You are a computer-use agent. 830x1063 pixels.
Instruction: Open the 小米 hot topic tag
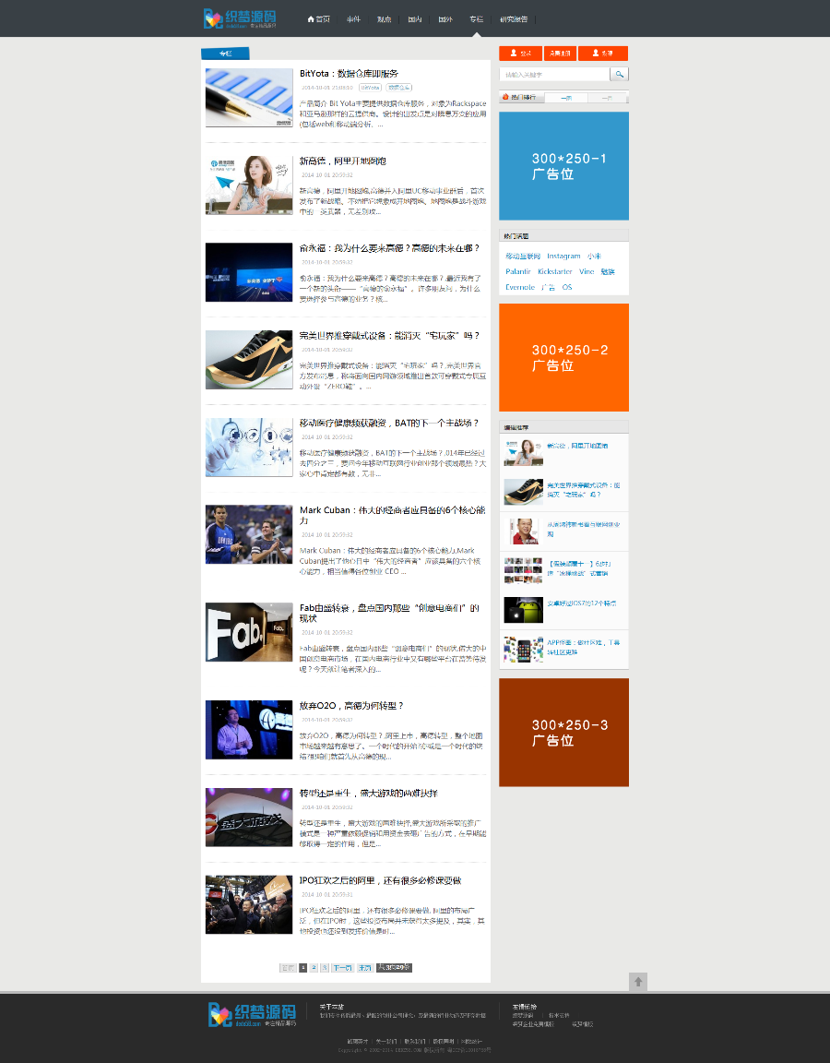(594, 257)
